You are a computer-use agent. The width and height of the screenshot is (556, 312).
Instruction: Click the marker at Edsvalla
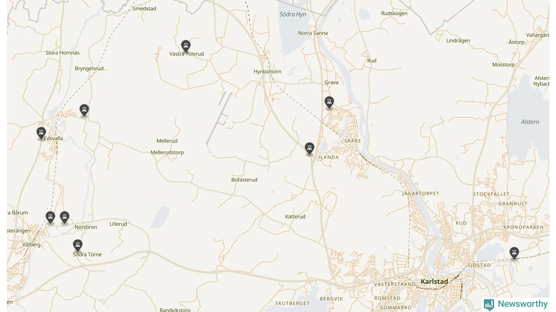[41, 133]
